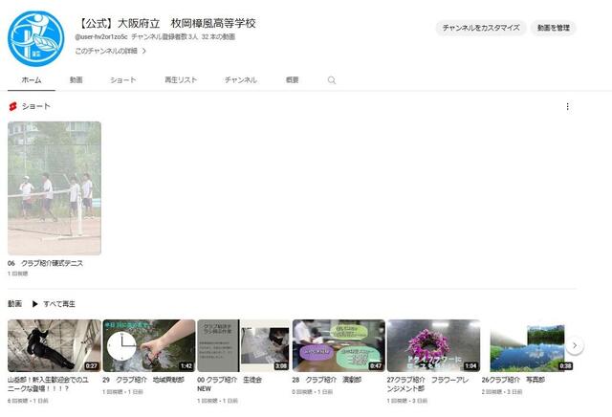The width and height of the screenshot is (612, 417).
Task: Show next videos with the carousel arrow
Action: [x=575, y=345]
